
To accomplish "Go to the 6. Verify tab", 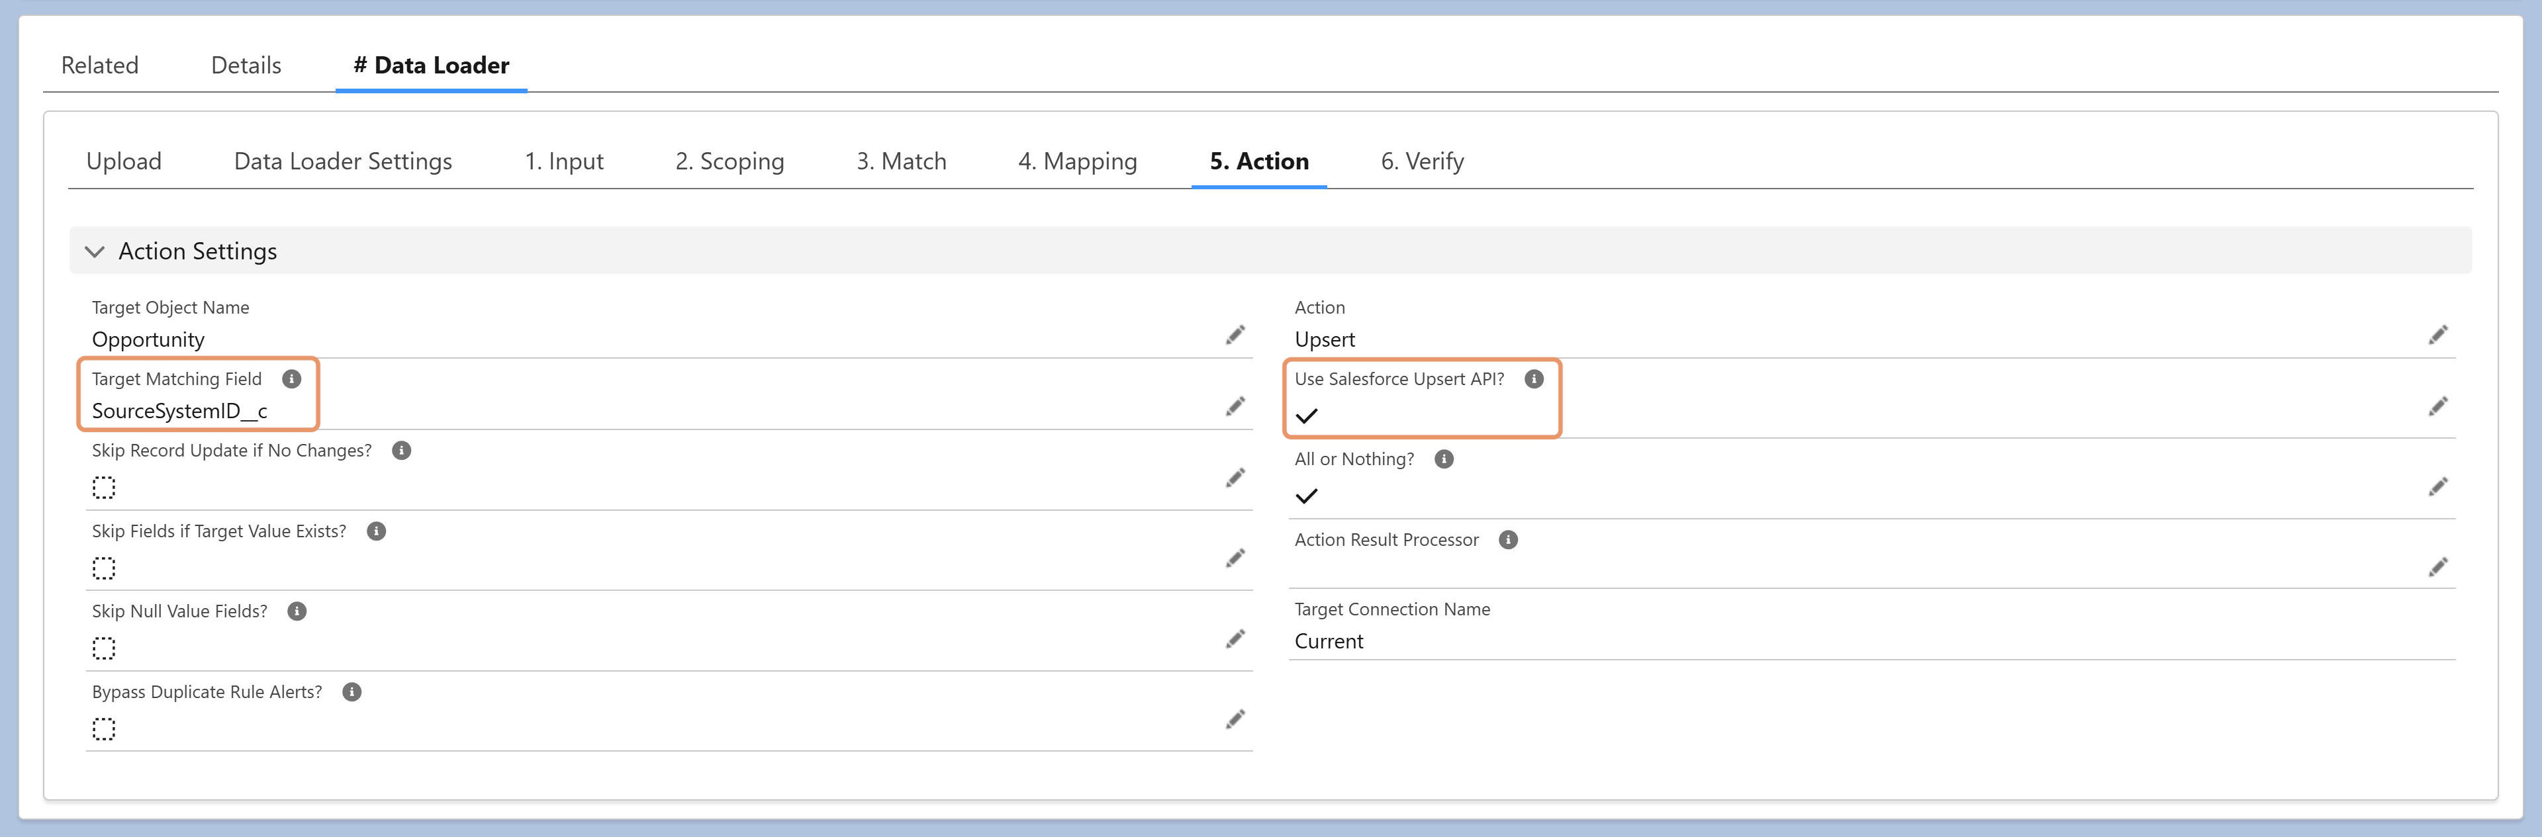I will click(x=1422, y=161).
